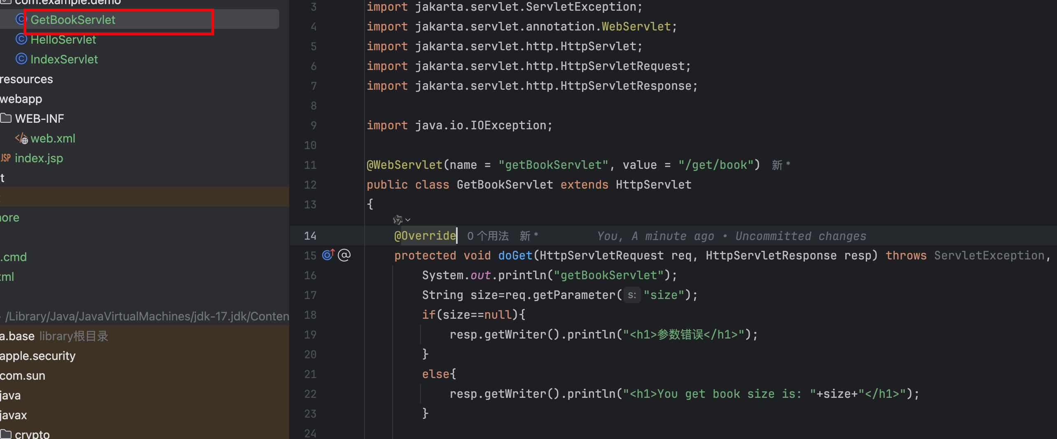The width and height of the screenshot is (1057, 439).
Task: Click the JSP icon beside index.jsp
Action: click(x=6, y=158)
